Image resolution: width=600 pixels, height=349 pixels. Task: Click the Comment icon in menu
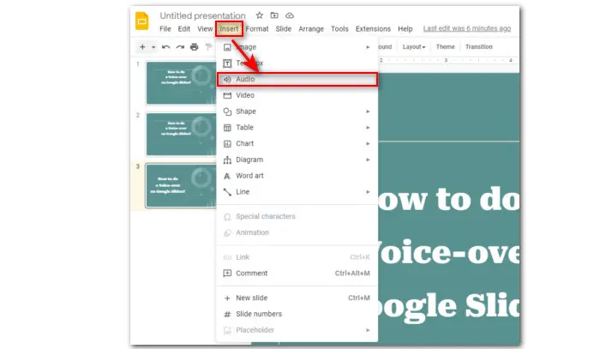click(x=227, y=274)
